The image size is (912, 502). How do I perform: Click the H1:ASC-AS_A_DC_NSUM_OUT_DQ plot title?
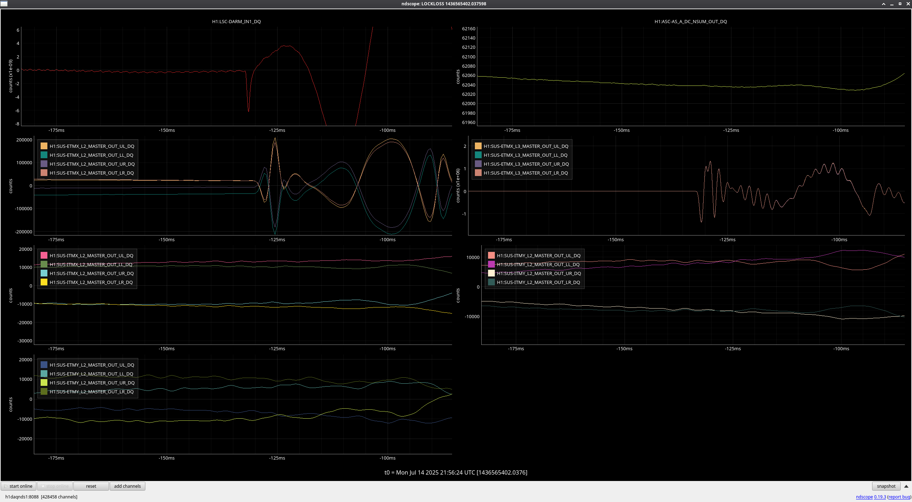point(690,21)
